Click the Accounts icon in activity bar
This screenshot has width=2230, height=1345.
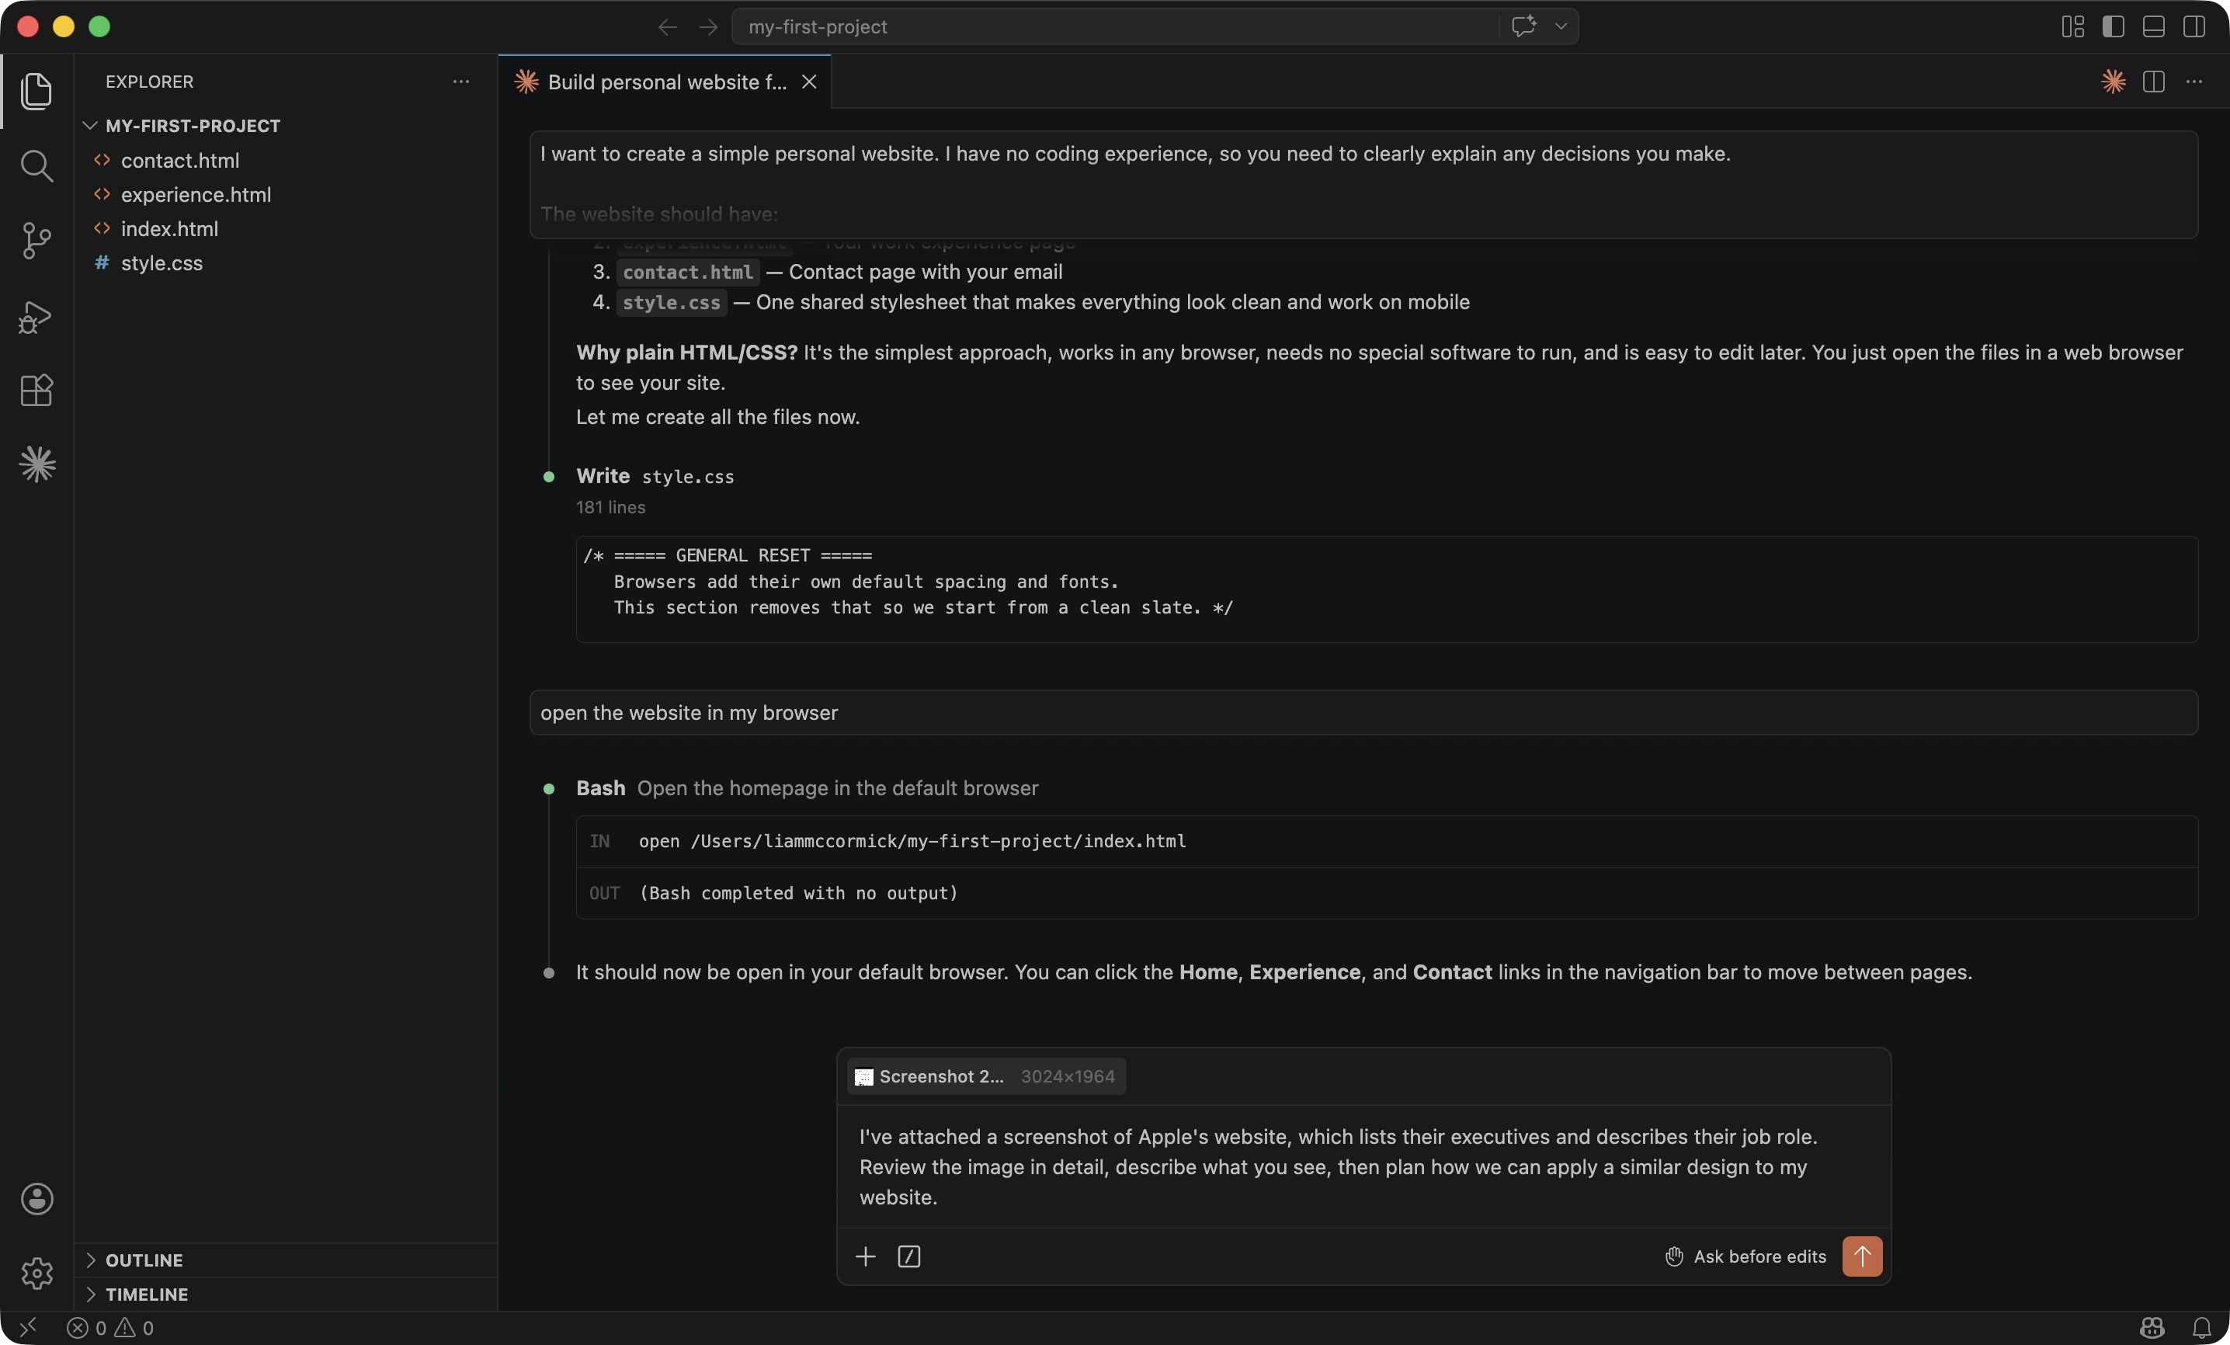pos(36,1199)
